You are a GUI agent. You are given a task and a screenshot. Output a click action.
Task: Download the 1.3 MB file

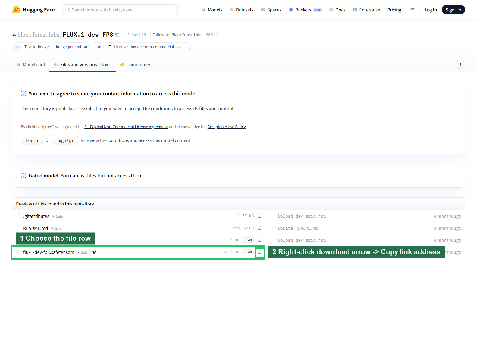coord(259,240)
